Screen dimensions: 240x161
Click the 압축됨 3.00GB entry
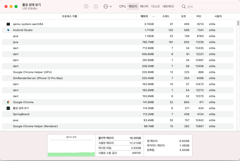coord(168,150)
